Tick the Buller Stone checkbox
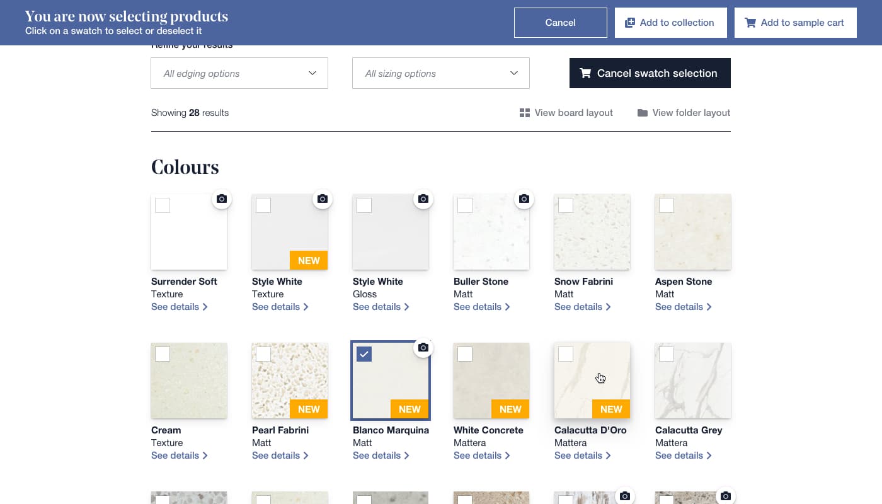 click(x=465, y=205)
